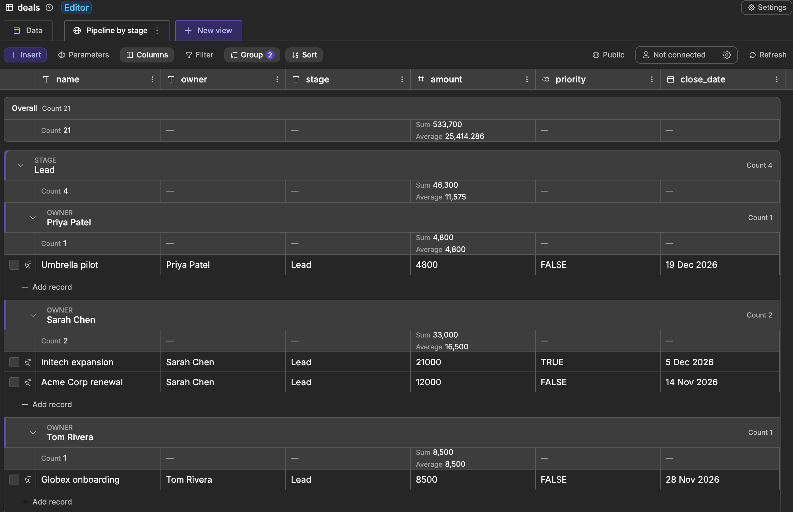793x512 pixels.
Task: Open the amount column options menu
Action: click(527, 79)
